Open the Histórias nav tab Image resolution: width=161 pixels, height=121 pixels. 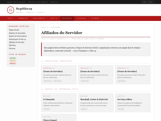(x=81, y=19)
